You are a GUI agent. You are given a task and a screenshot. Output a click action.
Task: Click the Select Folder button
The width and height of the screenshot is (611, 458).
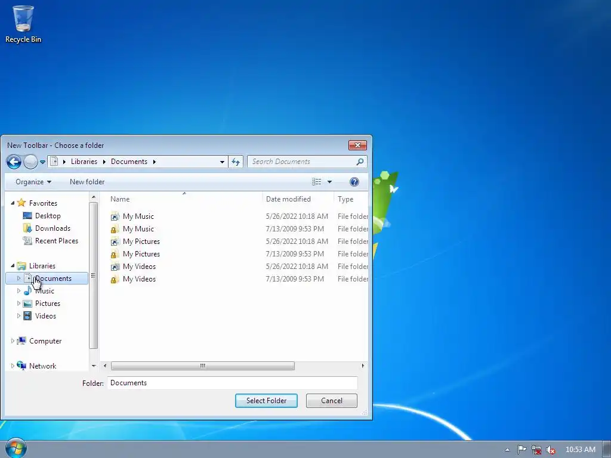pyautogui.click(x=266, y=401)
